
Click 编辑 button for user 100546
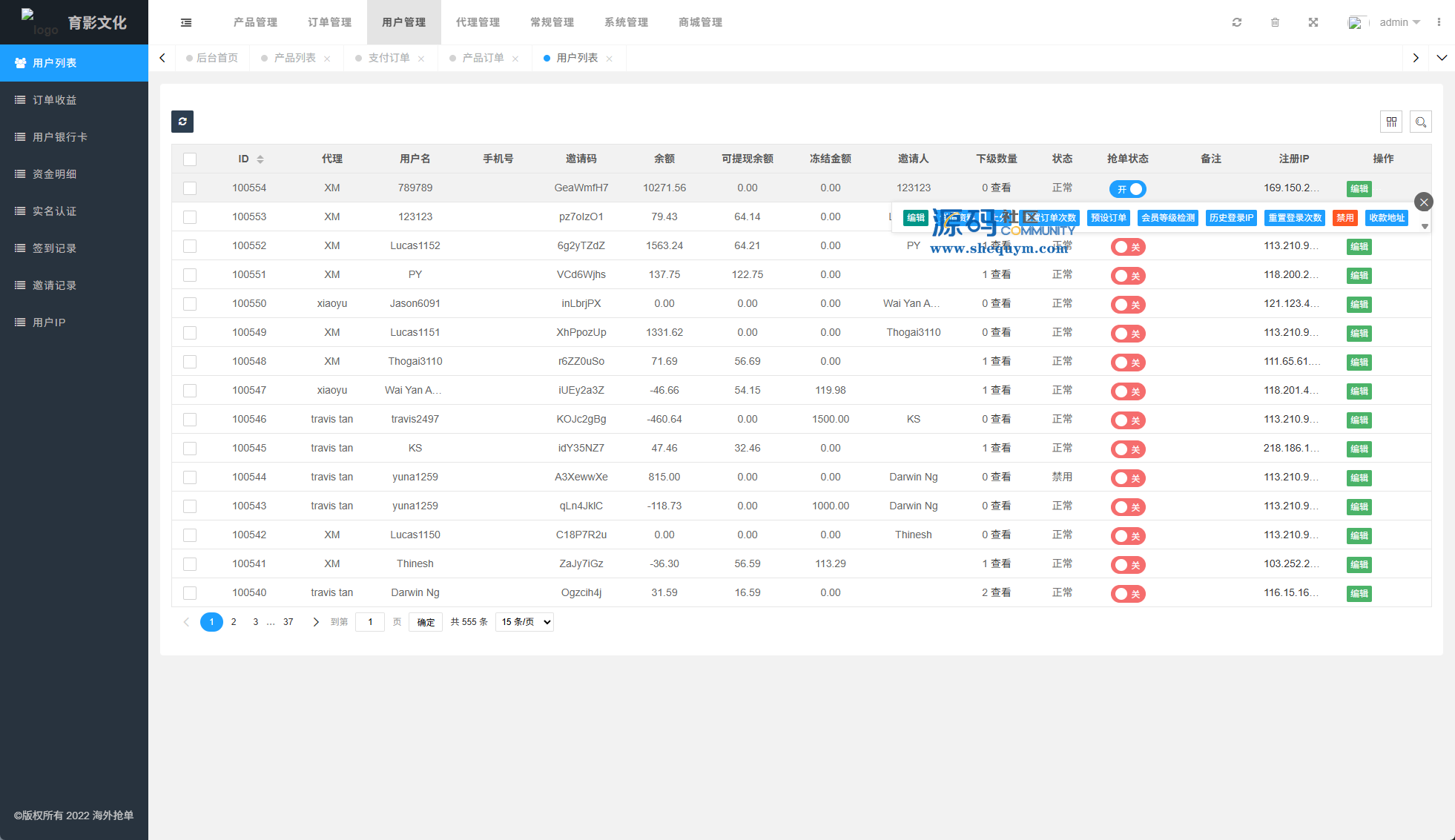(1359, 420)
